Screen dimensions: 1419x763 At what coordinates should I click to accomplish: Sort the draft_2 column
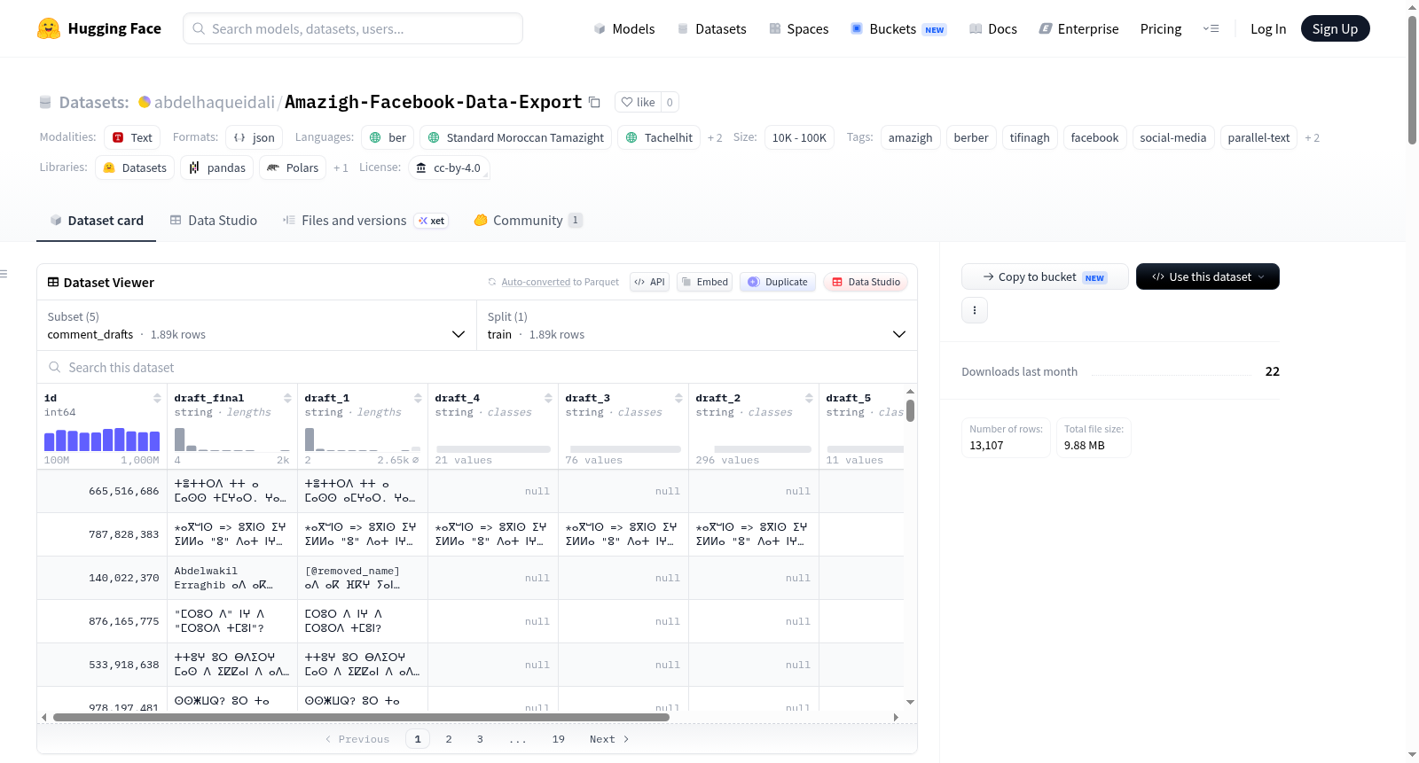click(809, 398)
